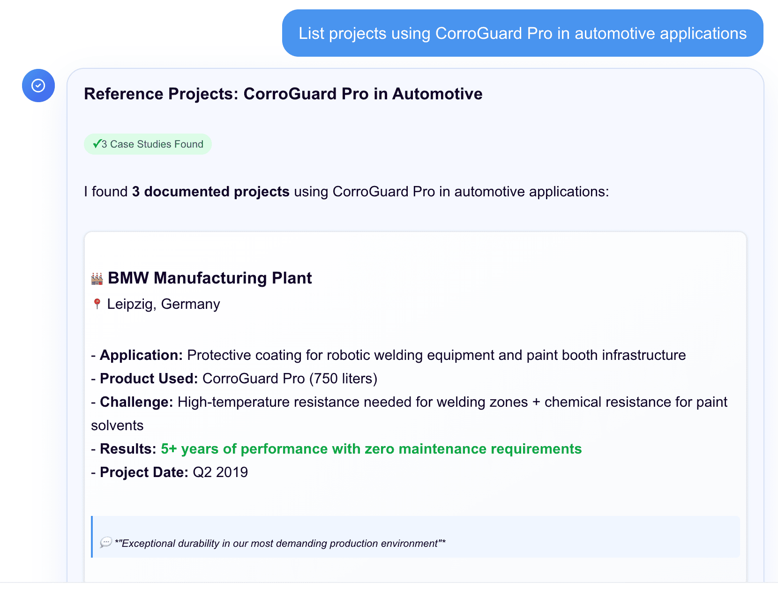Screen dimensions: 778x597
Task: Toggle the 3 Case Studies Found badge
Action: pos(148,144)
